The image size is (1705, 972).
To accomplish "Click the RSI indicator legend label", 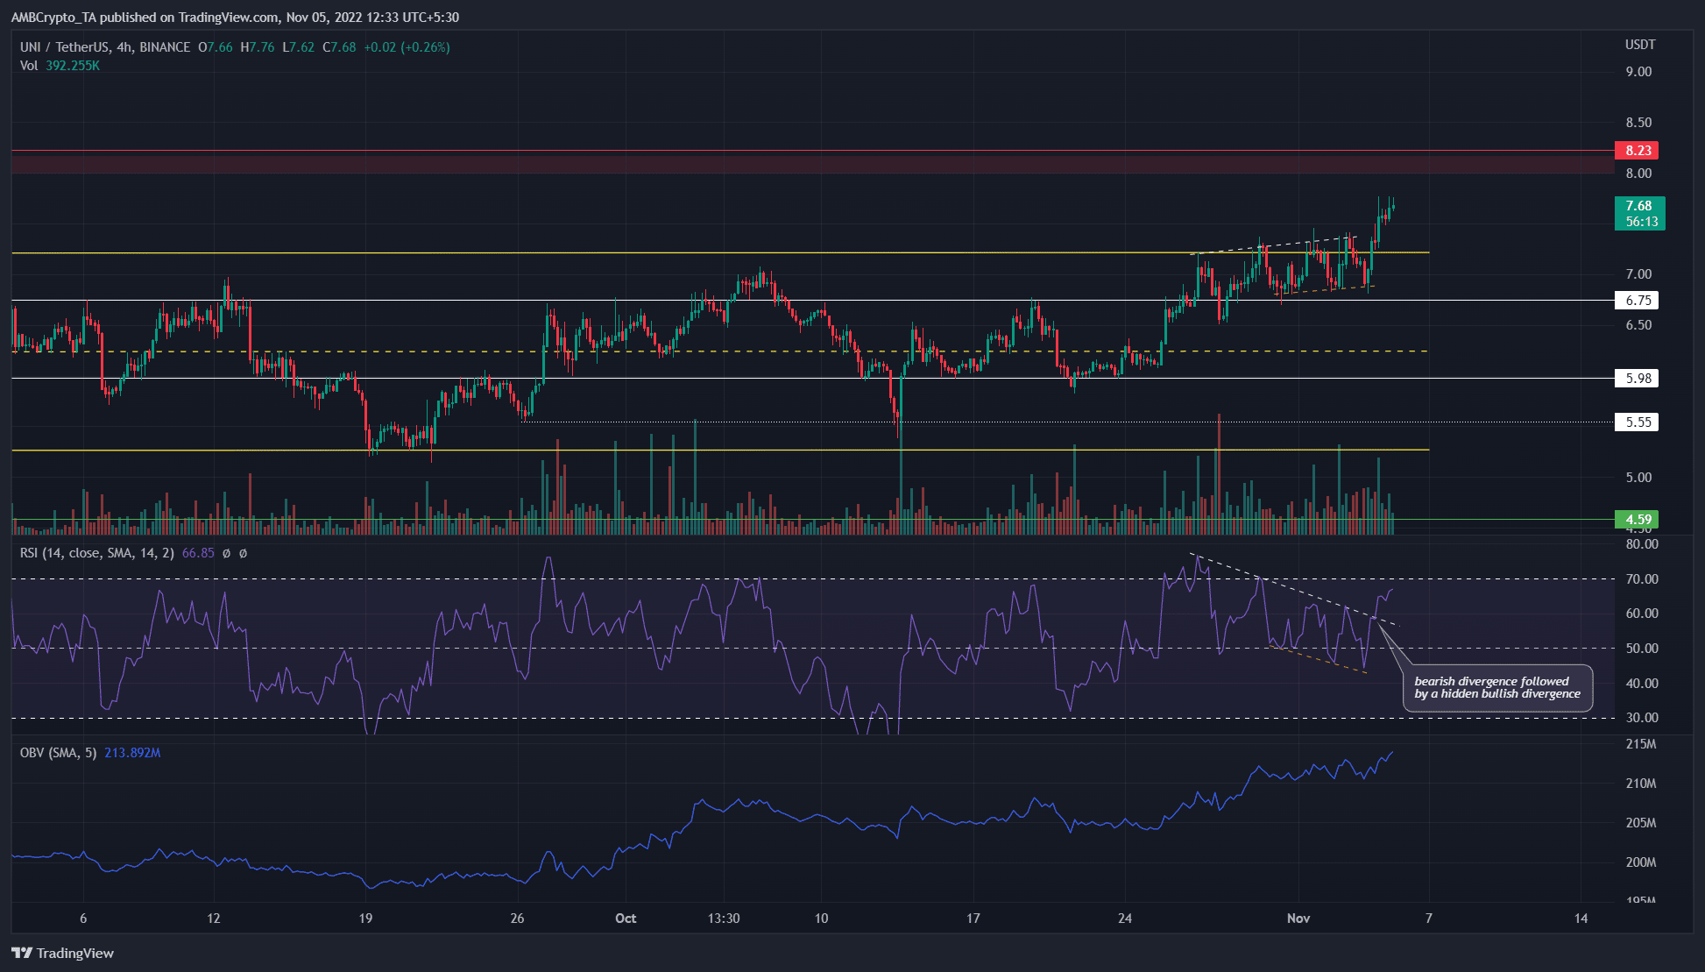I will click(x=97, y=553).
